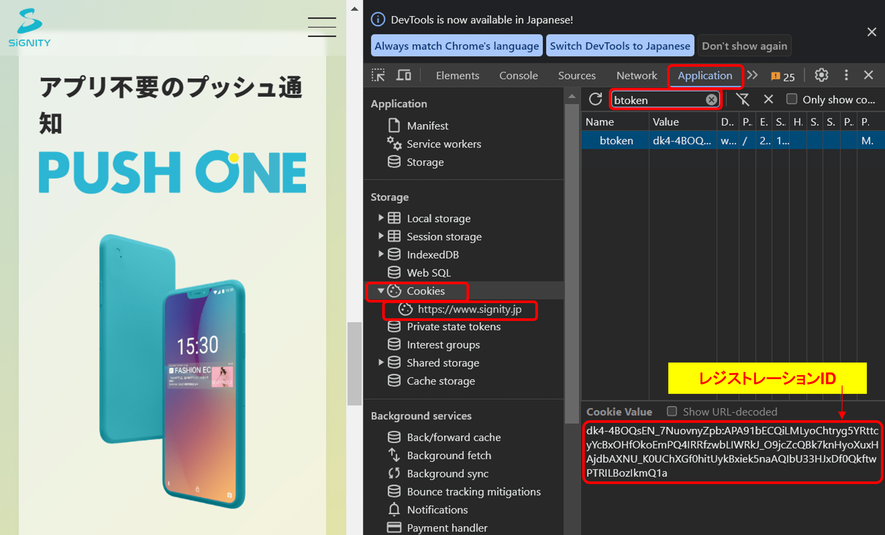
Task: Expand the Local storage tree
Action: (381, 218)
